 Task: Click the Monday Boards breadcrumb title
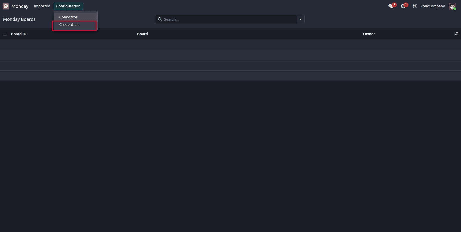pos(19,19)
